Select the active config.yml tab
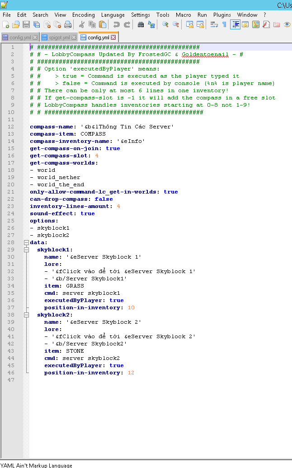This screenshot has height=468, width=292. [98, 38]
